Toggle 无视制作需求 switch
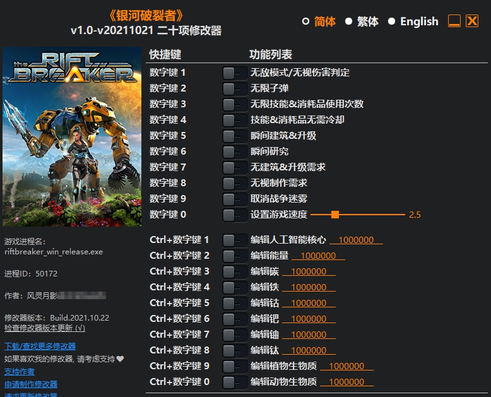Screen dimensions: 491x397 [235, 184]
